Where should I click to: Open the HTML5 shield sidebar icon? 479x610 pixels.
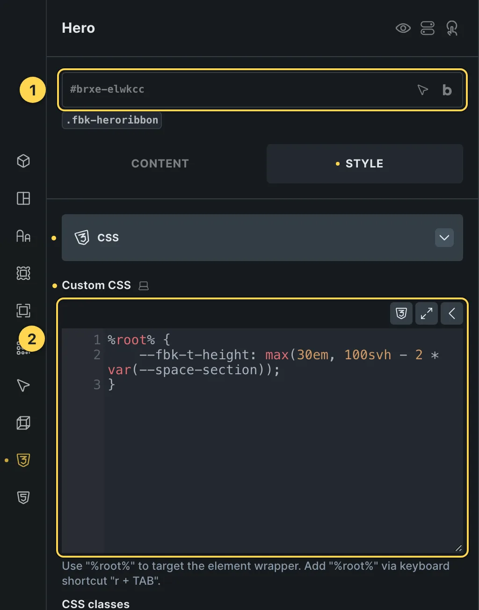pos(23,498)
